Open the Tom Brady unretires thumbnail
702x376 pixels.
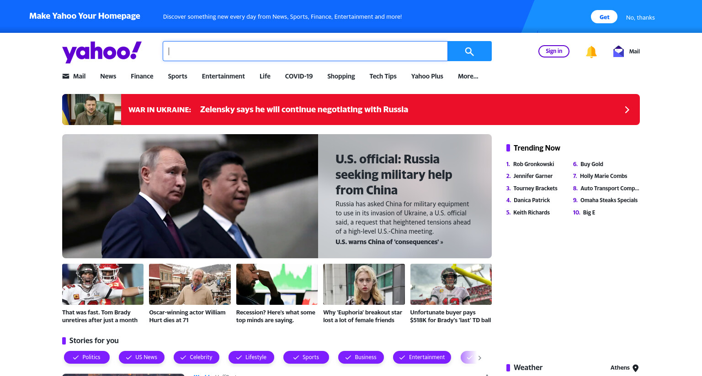point(103,284)
